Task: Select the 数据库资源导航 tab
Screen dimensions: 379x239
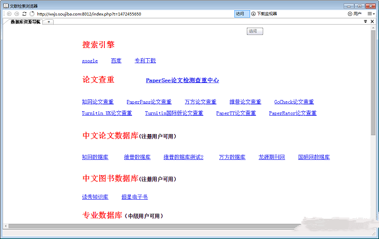Action: [x=25, y=21]
